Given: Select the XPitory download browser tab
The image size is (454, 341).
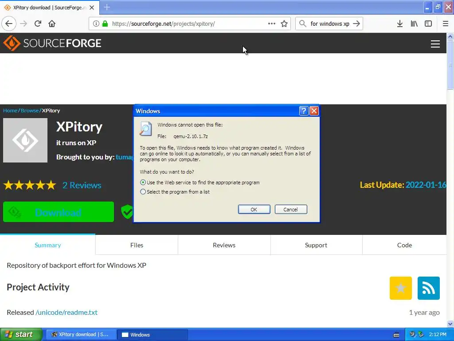Looking at the screenshot, I should pos(49,8).
